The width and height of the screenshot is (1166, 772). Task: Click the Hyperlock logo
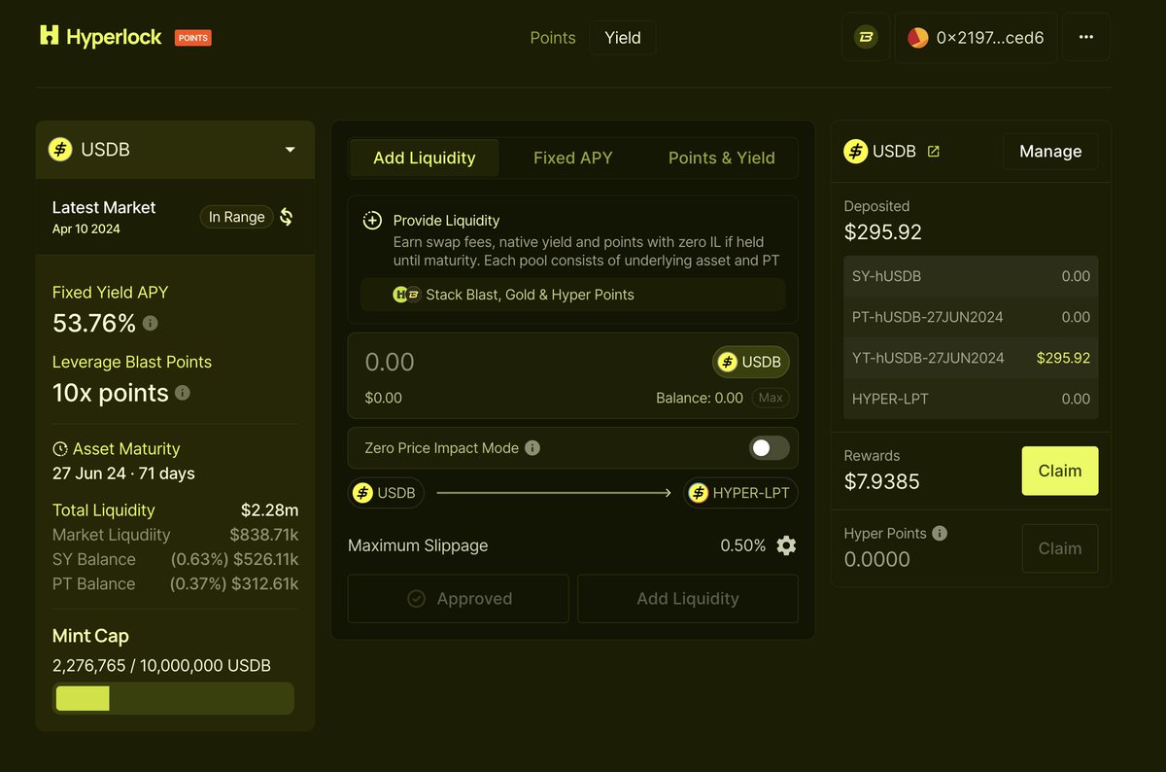(x=101, y=37)
